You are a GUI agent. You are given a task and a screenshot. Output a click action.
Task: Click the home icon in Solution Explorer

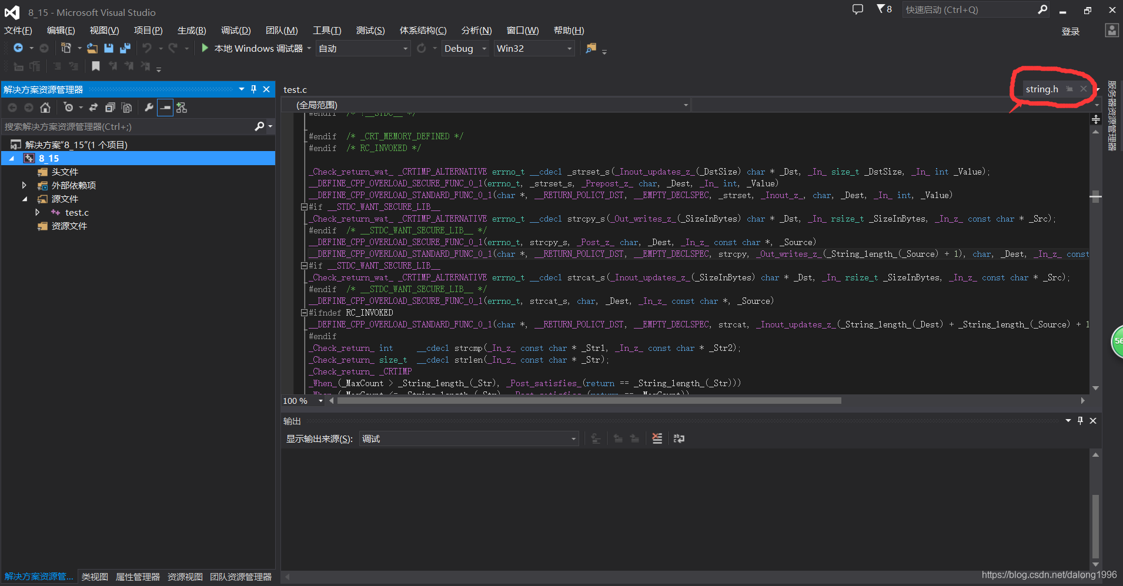coord(45,108)
